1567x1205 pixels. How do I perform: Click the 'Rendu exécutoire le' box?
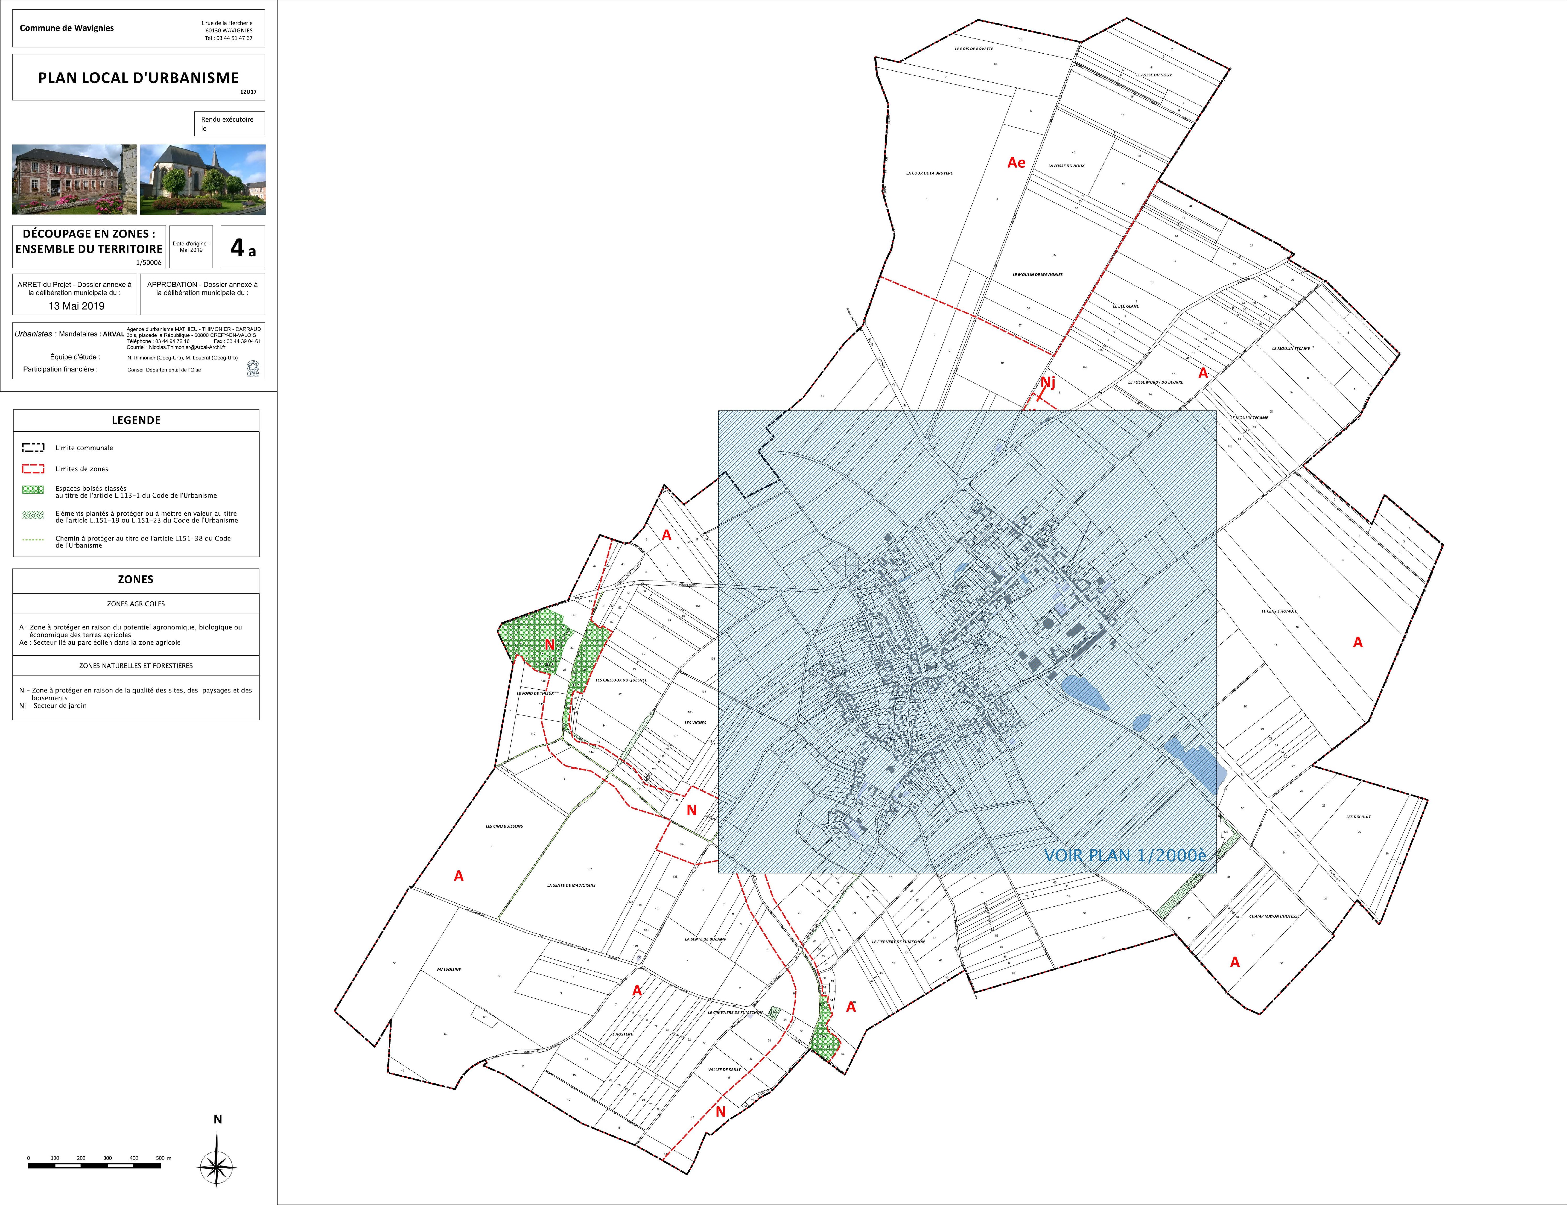tap(229, 123)
